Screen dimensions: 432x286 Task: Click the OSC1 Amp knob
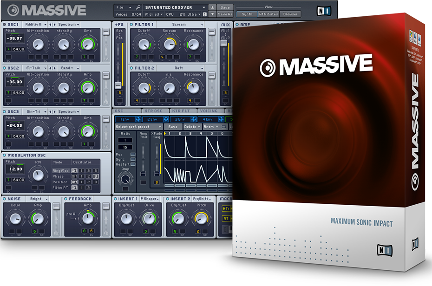(88, 44)
